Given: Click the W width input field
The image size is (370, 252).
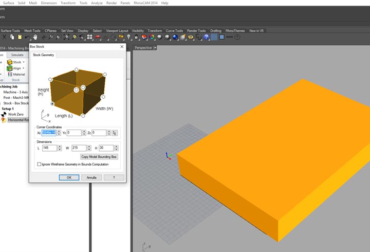Looking at the screenshot, I should [79, 148].
